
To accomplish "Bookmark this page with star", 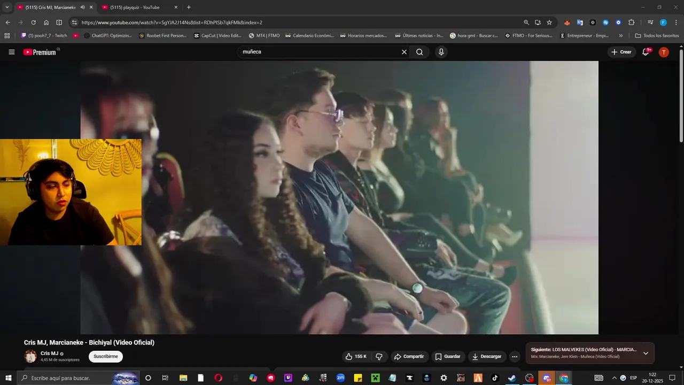I will [549, 22].
